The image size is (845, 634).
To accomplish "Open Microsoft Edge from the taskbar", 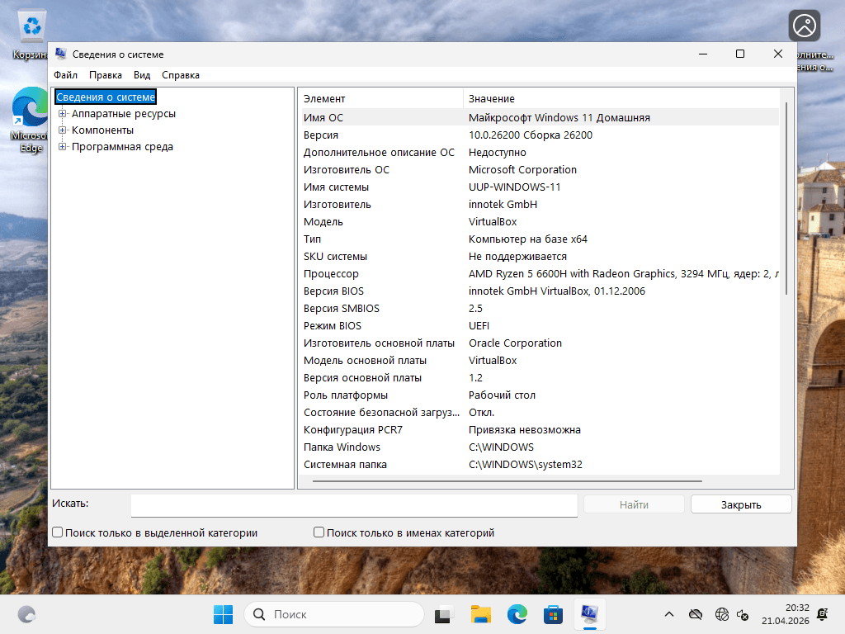I will click(x=517, y=614).
